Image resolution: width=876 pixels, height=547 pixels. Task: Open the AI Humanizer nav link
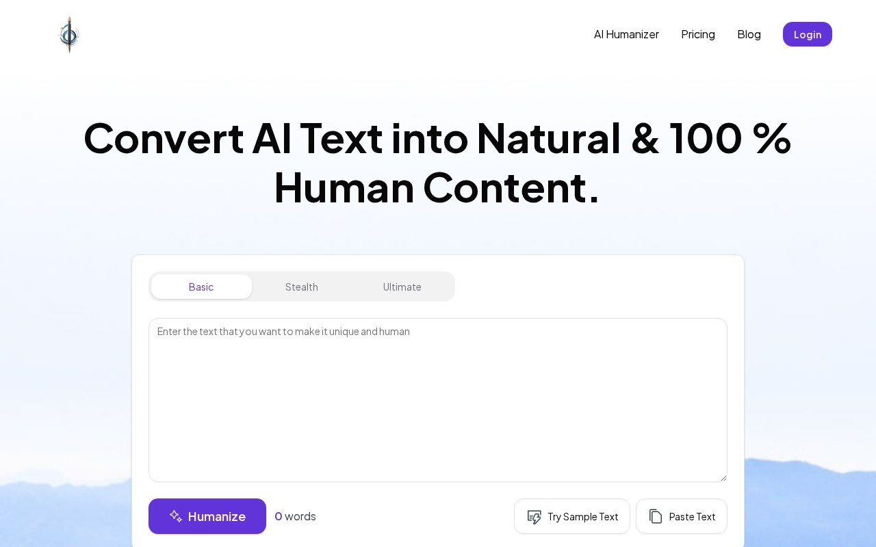pyautogui.click(x=626, y=34)
